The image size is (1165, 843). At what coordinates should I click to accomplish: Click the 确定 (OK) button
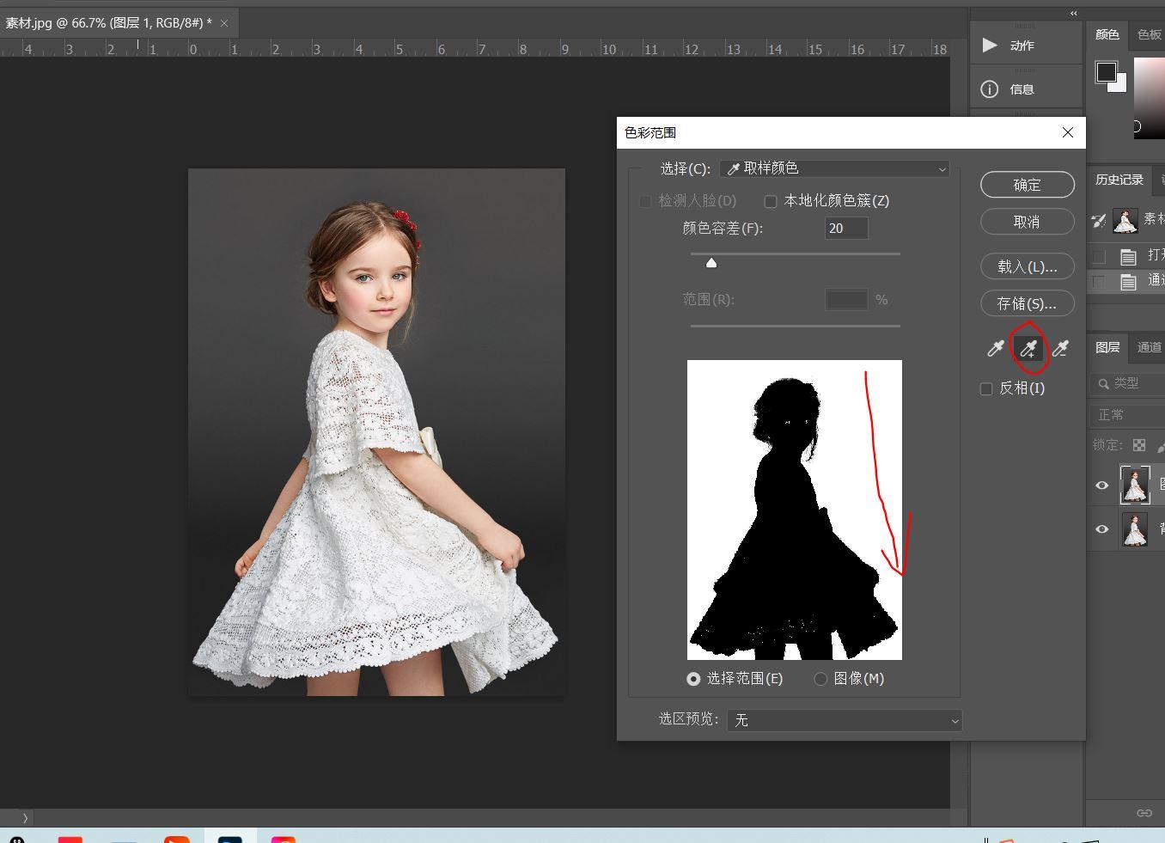[1027, 185]
